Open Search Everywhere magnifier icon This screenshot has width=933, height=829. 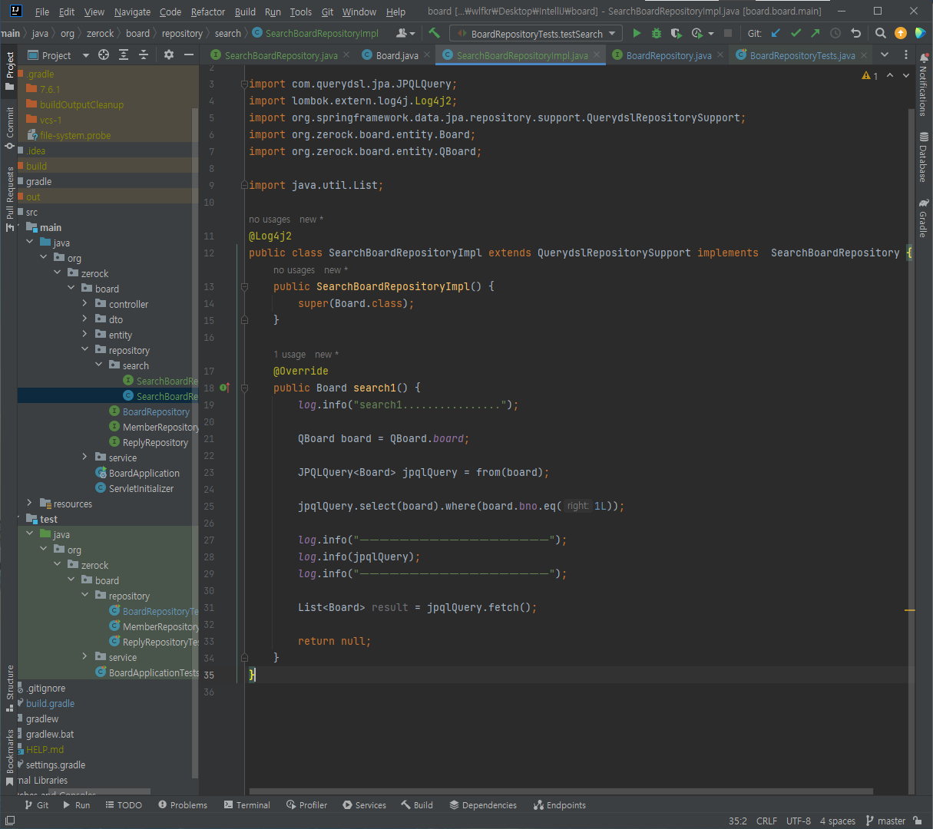[881, 33]
